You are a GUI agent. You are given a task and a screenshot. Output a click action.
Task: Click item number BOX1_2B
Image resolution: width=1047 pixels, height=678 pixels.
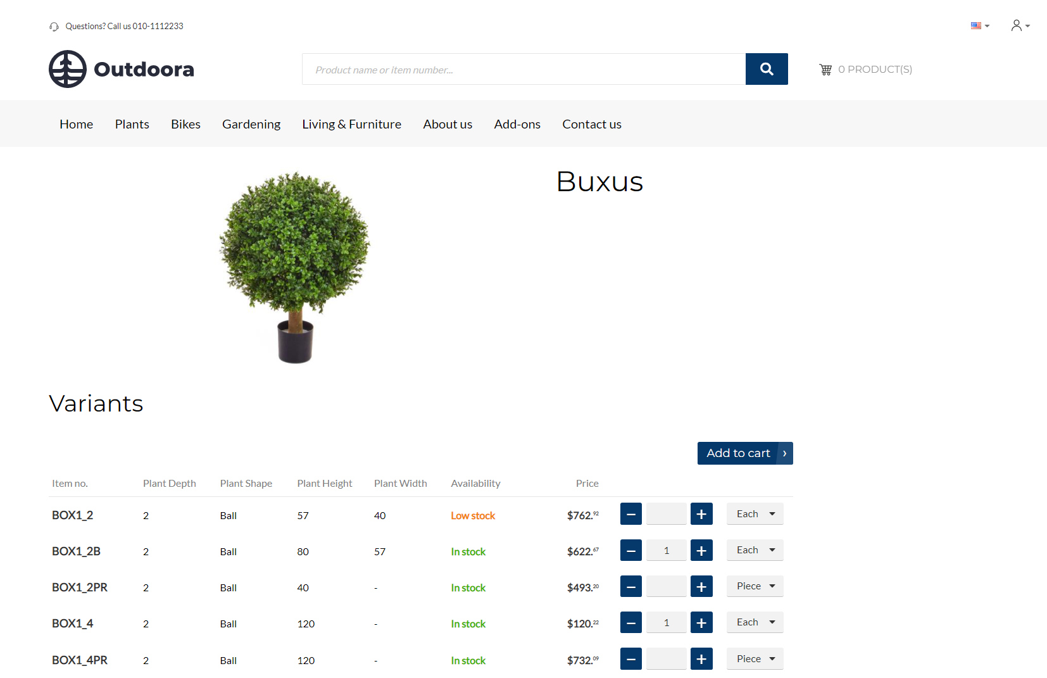76,551
